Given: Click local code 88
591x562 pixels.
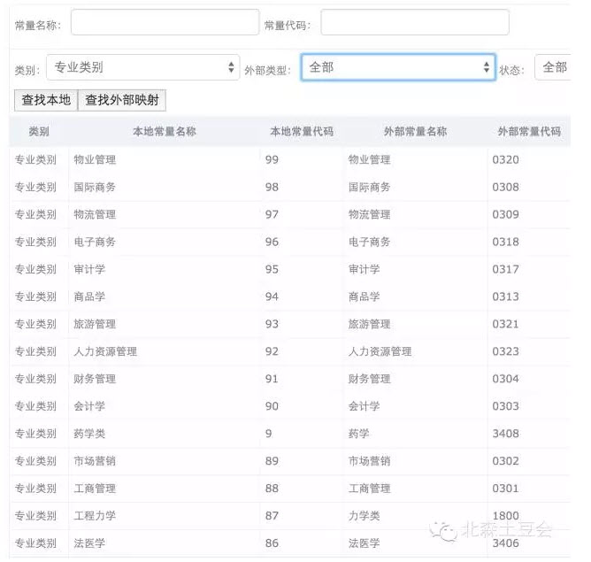Looking at the screenshot, I should coord(272,489).
